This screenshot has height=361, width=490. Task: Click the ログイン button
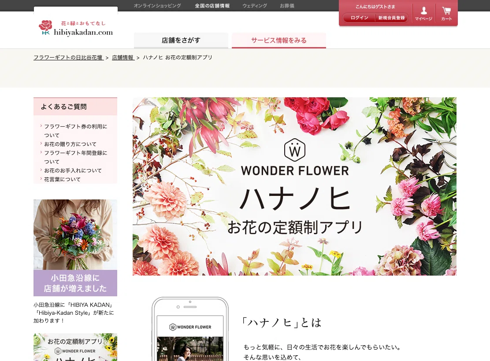tap(359, 18)
